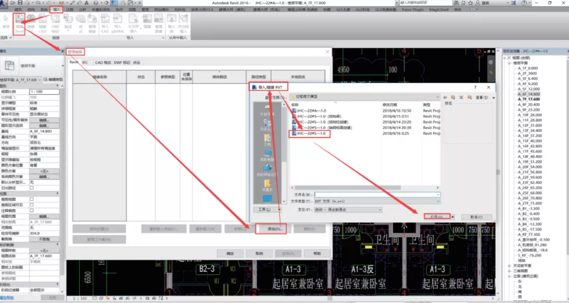The image size is (569, 303).
Task: Click the Load Family ribbon icon
Action: [171, 22]
